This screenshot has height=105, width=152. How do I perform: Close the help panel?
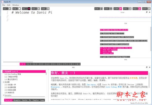click(150, 67)
